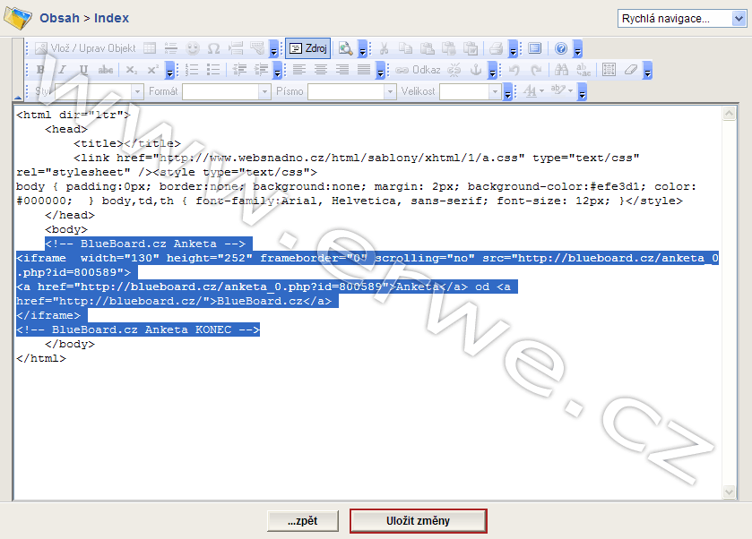Click the cut scissors icon
This screenshot has height=539, width=752.
click(x=384, y=48)
